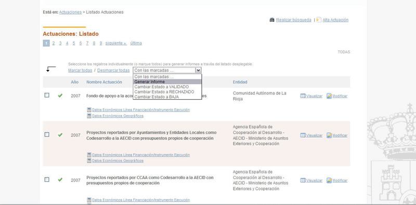
Task: Open the Actuaciones breadcrumb link
Action: (70, 12)
